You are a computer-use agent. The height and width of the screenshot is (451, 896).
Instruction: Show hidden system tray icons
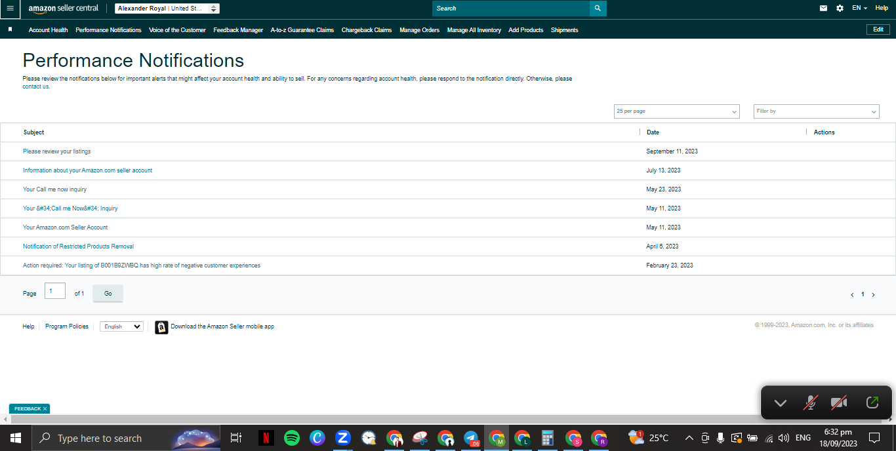tap(689, 438)
